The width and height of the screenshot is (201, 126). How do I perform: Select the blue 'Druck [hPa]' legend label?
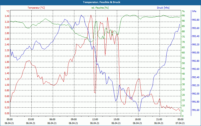pyautogui.click(x=163, y=8)
